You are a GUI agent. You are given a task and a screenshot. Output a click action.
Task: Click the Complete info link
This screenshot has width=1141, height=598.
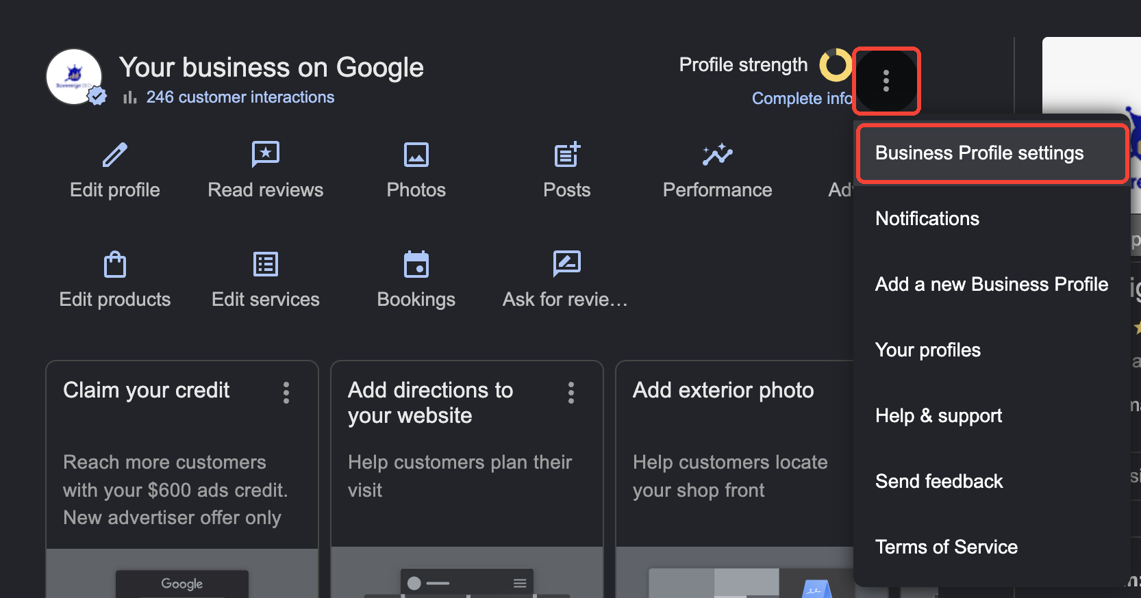(x=802, y=99)
